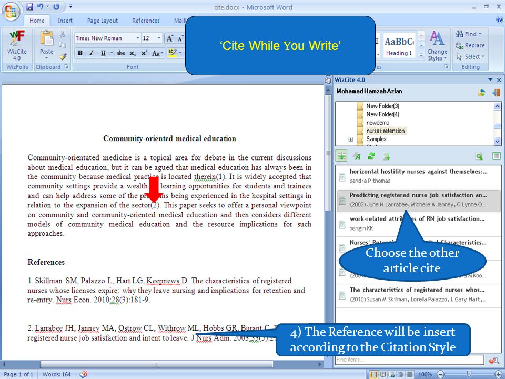Open the underline style dropdown arrow
Image resolution: width=505 pixels, height=379 pixels.
pos(112,53)
